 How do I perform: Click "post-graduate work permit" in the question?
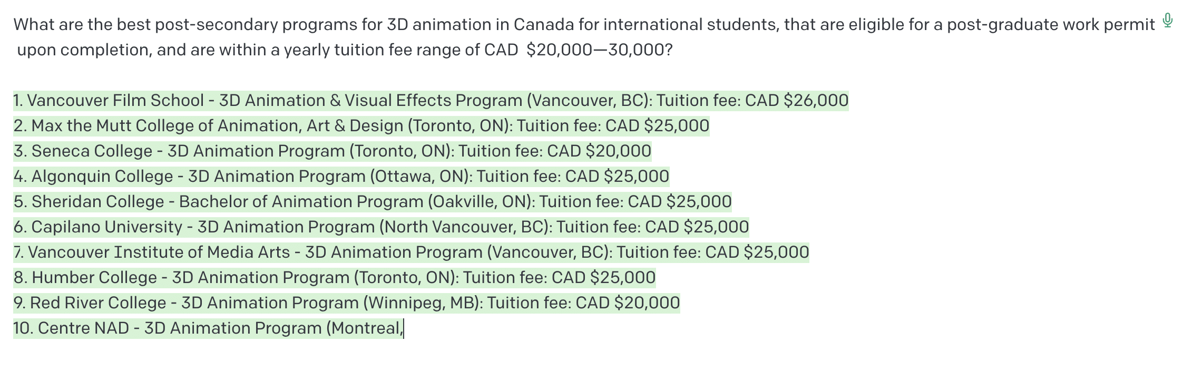point(1051,25)
